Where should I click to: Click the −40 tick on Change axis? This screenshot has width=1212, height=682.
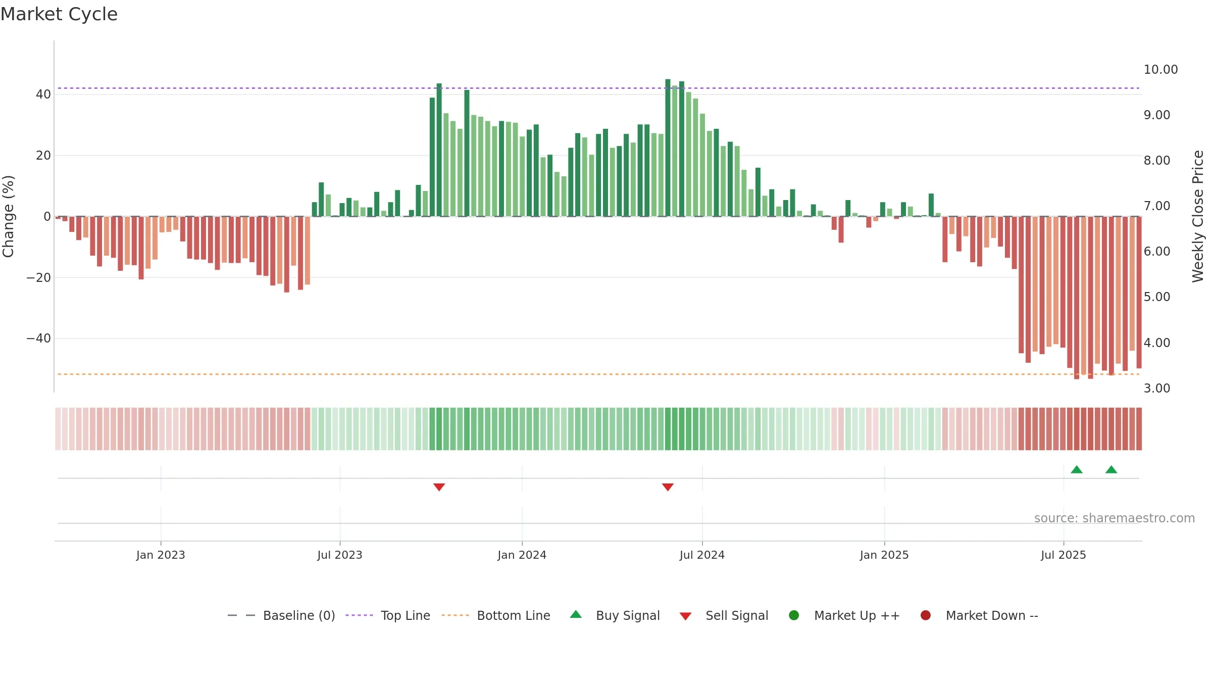coord(39,338)
